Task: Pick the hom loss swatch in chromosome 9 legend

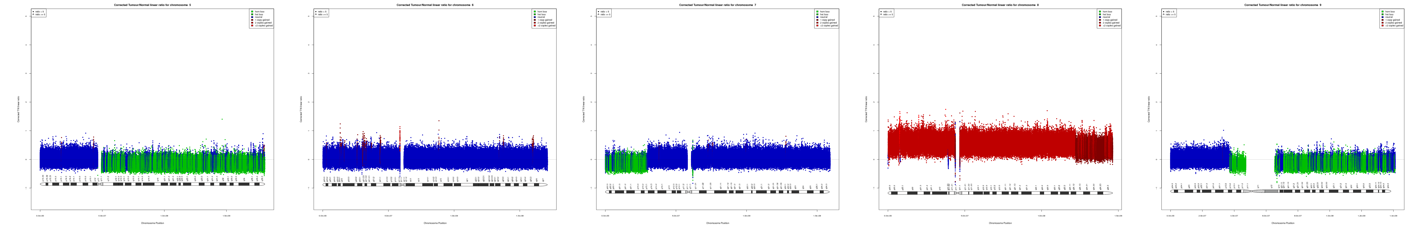Action: pyautogui.click(x=1382, y=11)
